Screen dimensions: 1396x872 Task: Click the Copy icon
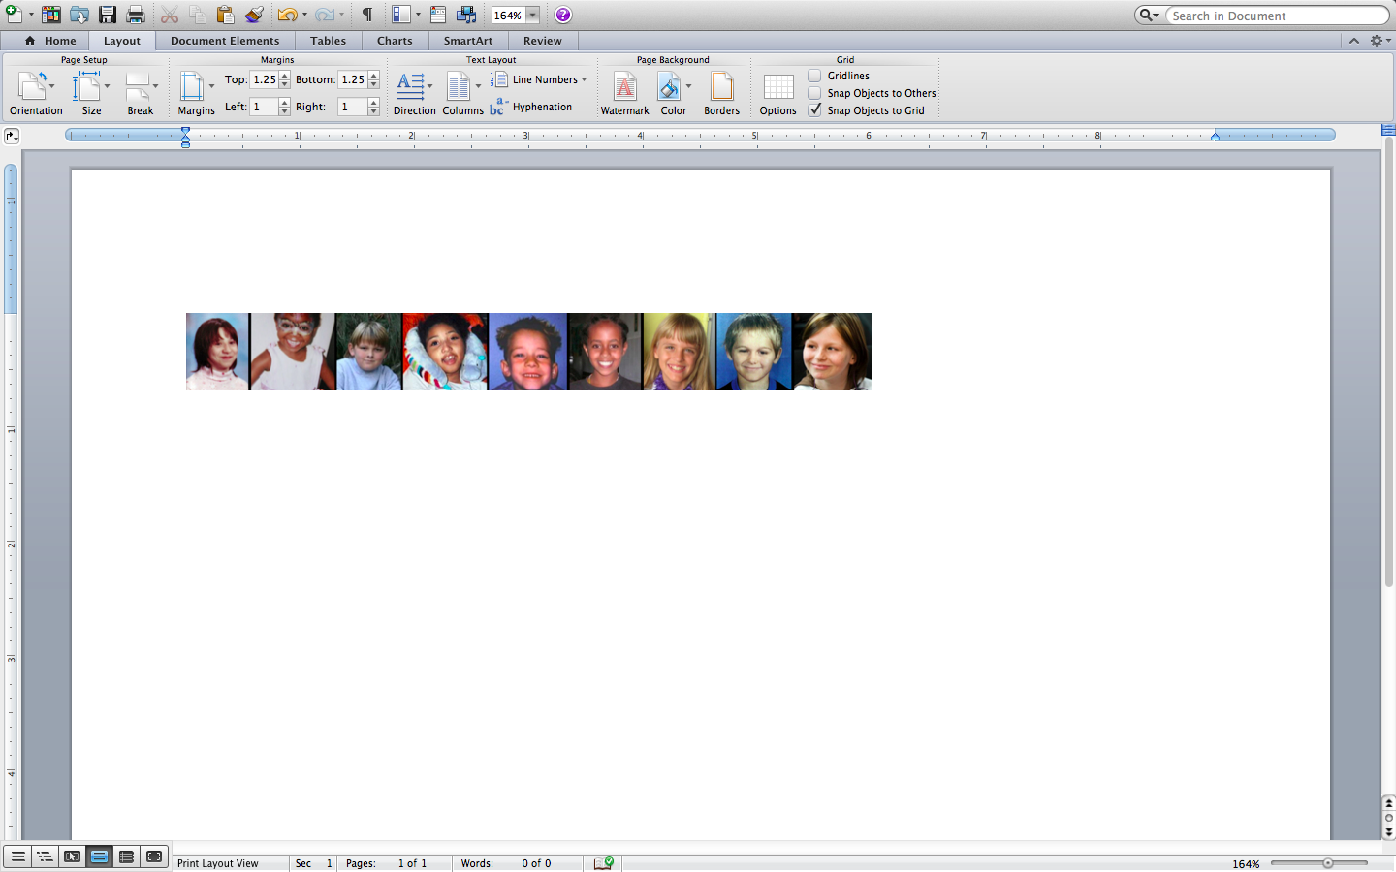[x=198, y=15]
